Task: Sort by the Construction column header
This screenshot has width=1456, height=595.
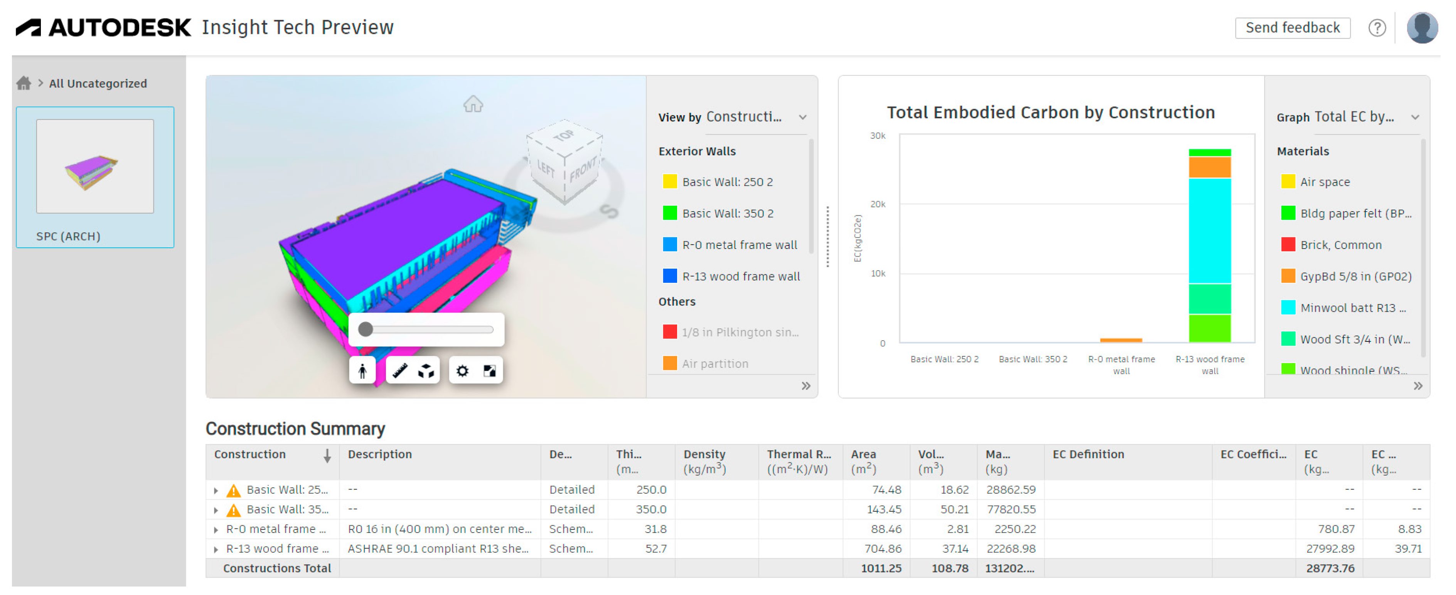Action: (x=250, y=454)
